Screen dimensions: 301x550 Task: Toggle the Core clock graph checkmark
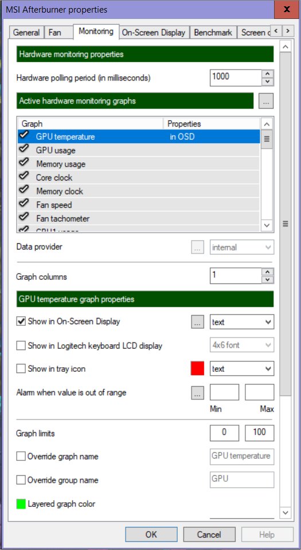click(24, 177)
